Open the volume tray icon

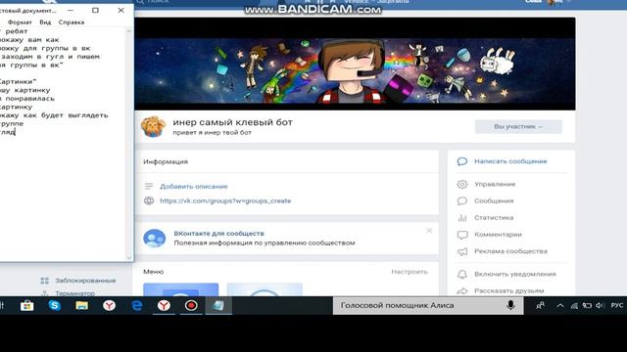coord(600,306)
